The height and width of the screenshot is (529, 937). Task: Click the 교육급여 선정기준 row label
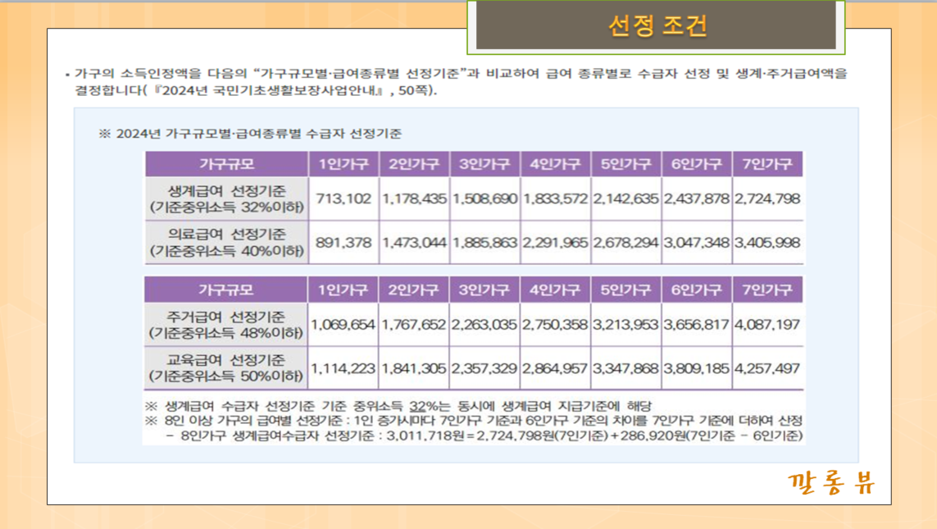[x=226, y=368]
